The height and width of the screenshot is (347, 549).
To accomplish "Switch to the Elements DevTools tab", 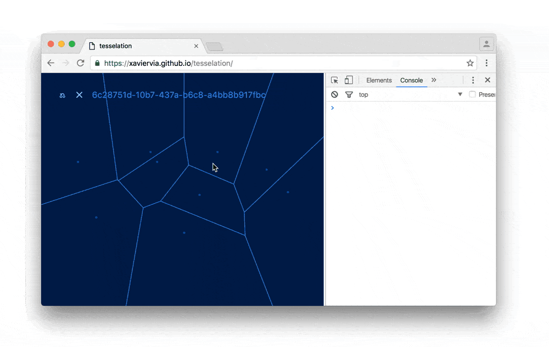I will [379, 80].
